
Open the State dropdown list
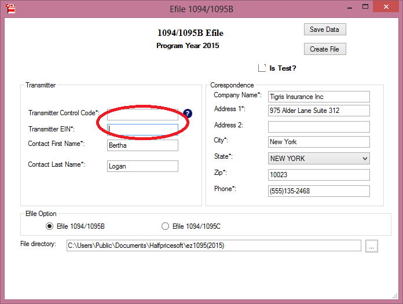pos(318,159)
